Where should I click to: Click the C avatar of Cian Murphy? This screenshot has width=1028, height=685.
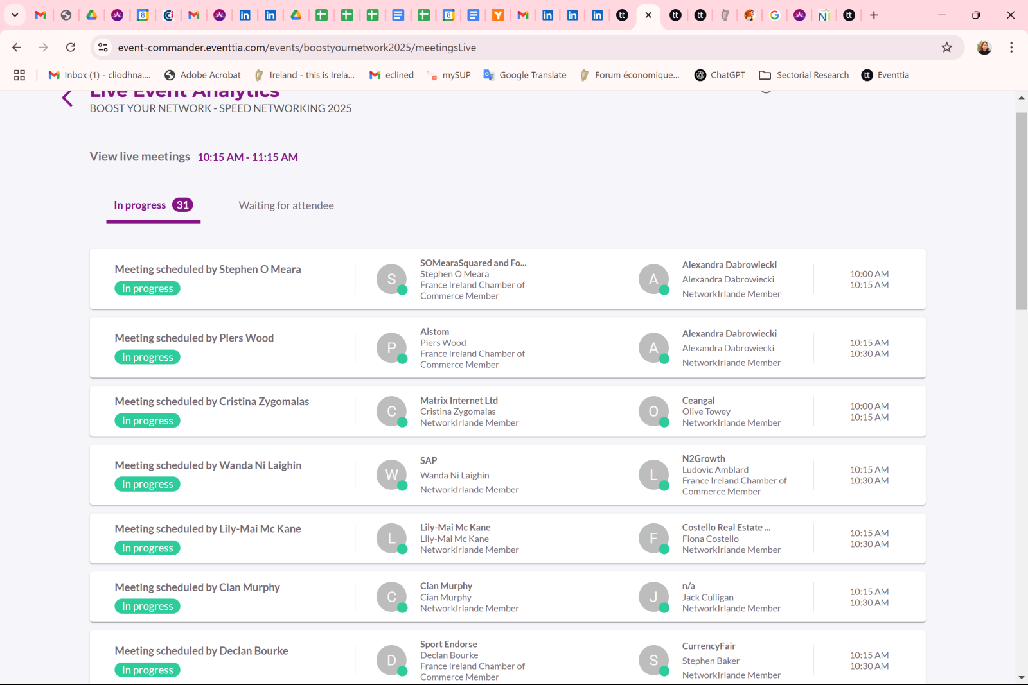point(392,597)
